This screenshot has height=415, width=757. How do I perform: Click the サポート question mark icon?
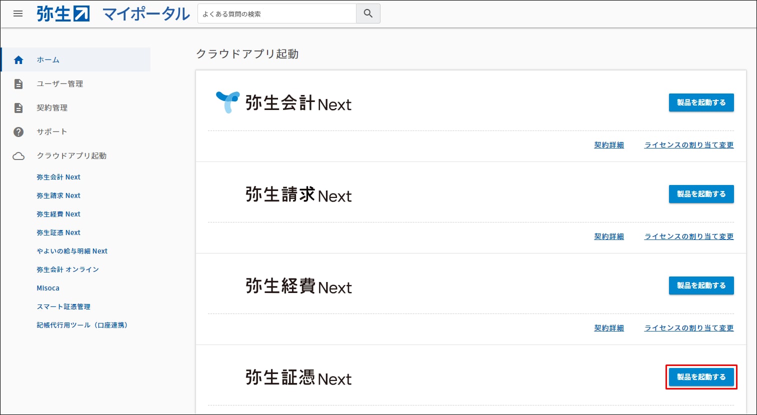[x=18, y=132]
